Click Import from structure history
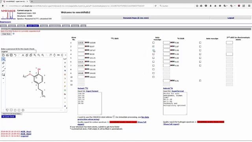Viewport: 252px width, 142px height. [11, 114]
